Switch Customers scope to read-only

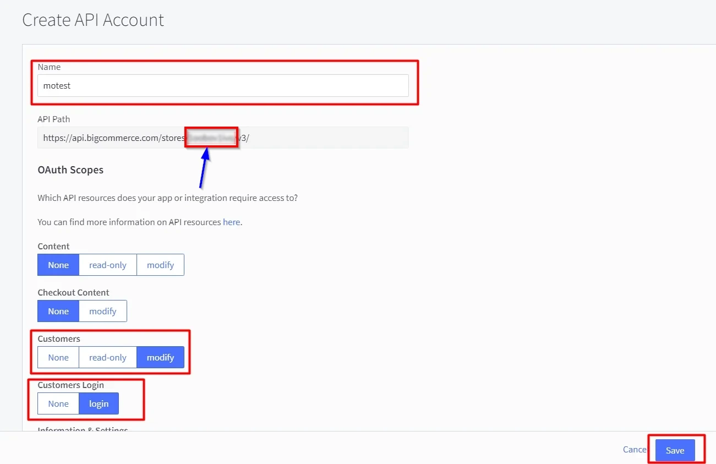coord(108,357)
